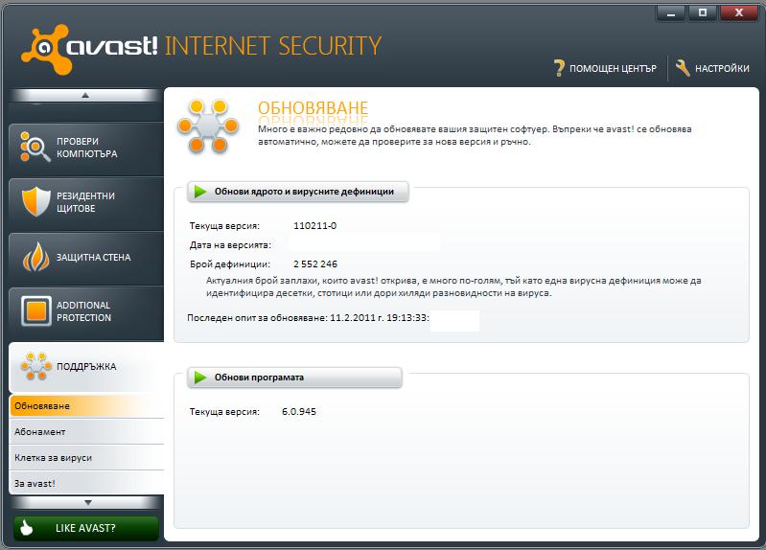Open Клетка за вируси virus chest
Viewport: 766px width, 550px height.
click(x=86, y=458)
